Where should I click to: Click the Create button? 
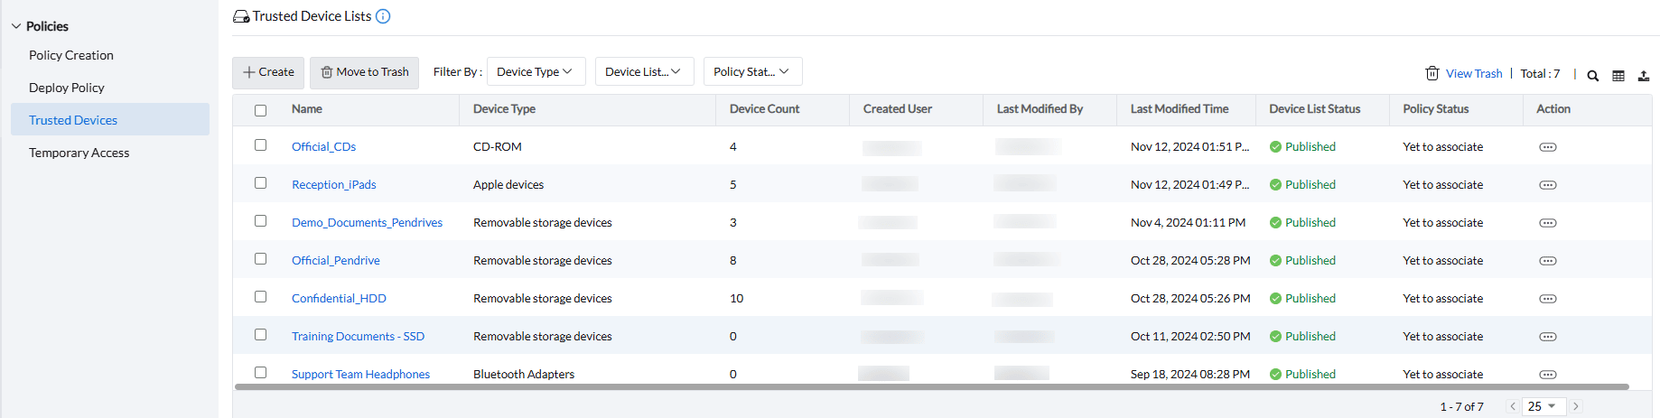coord(268,72)
